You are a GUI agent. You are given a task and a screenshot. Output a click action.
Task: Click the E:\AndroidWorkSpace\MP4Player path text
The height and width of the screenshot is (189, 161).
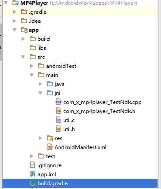coord(93,3)
